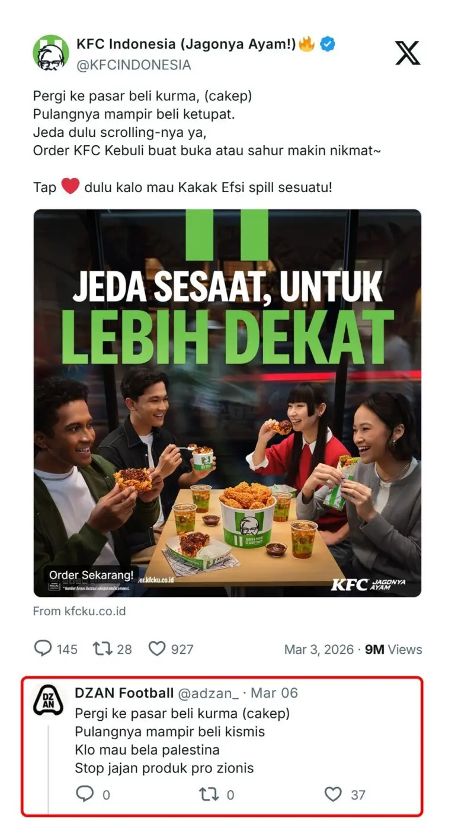Image resolution: width=455 pixels, height=831 pixels.
Task: Reply to DZAN Football's comment
Action: (x=85, y=794)
